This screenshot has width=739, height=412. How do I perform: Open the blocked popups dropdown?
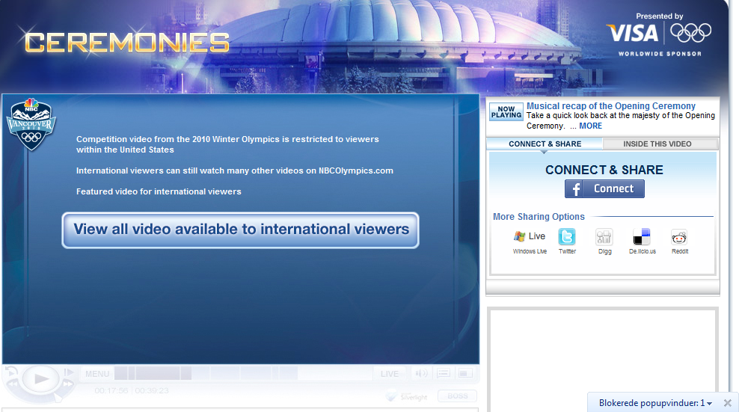click(708, 404)
